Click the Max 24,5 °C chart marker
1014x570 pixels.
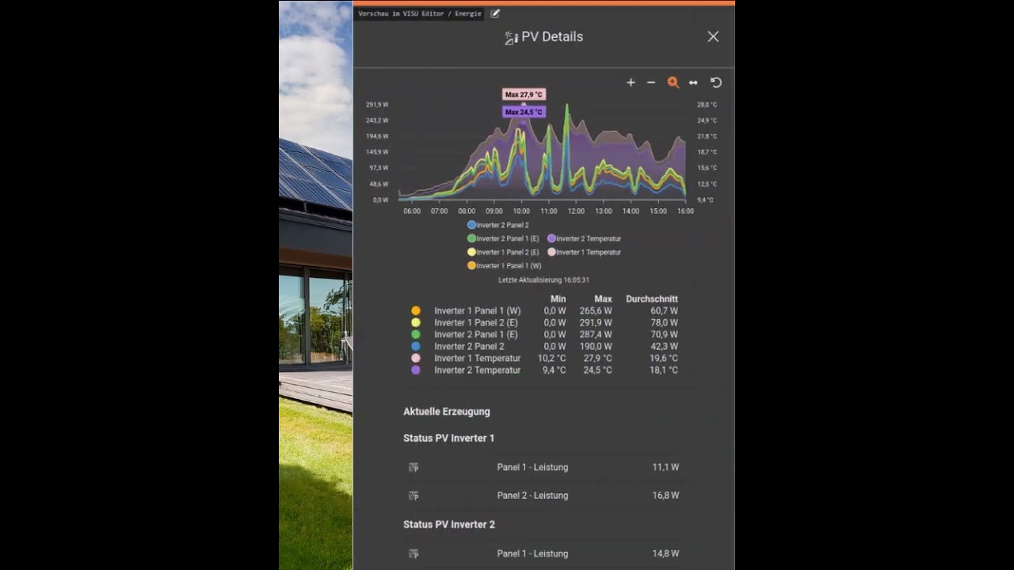click(x=524, y=112)
